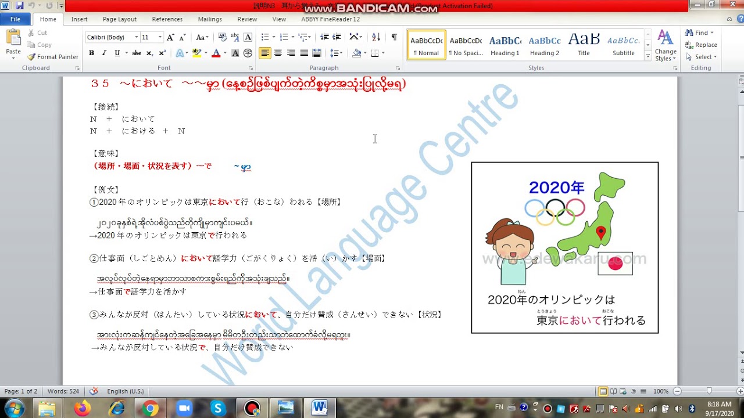This screenshot has width=744, height=418.
Task: Click the Font Color red swatch
Action: (x=216, y=53)
